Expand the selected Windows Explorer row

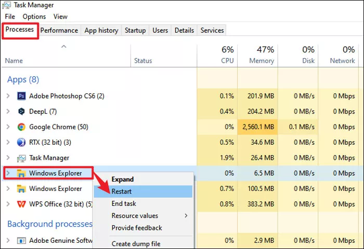pyautogui.click(x=8, y=173)
